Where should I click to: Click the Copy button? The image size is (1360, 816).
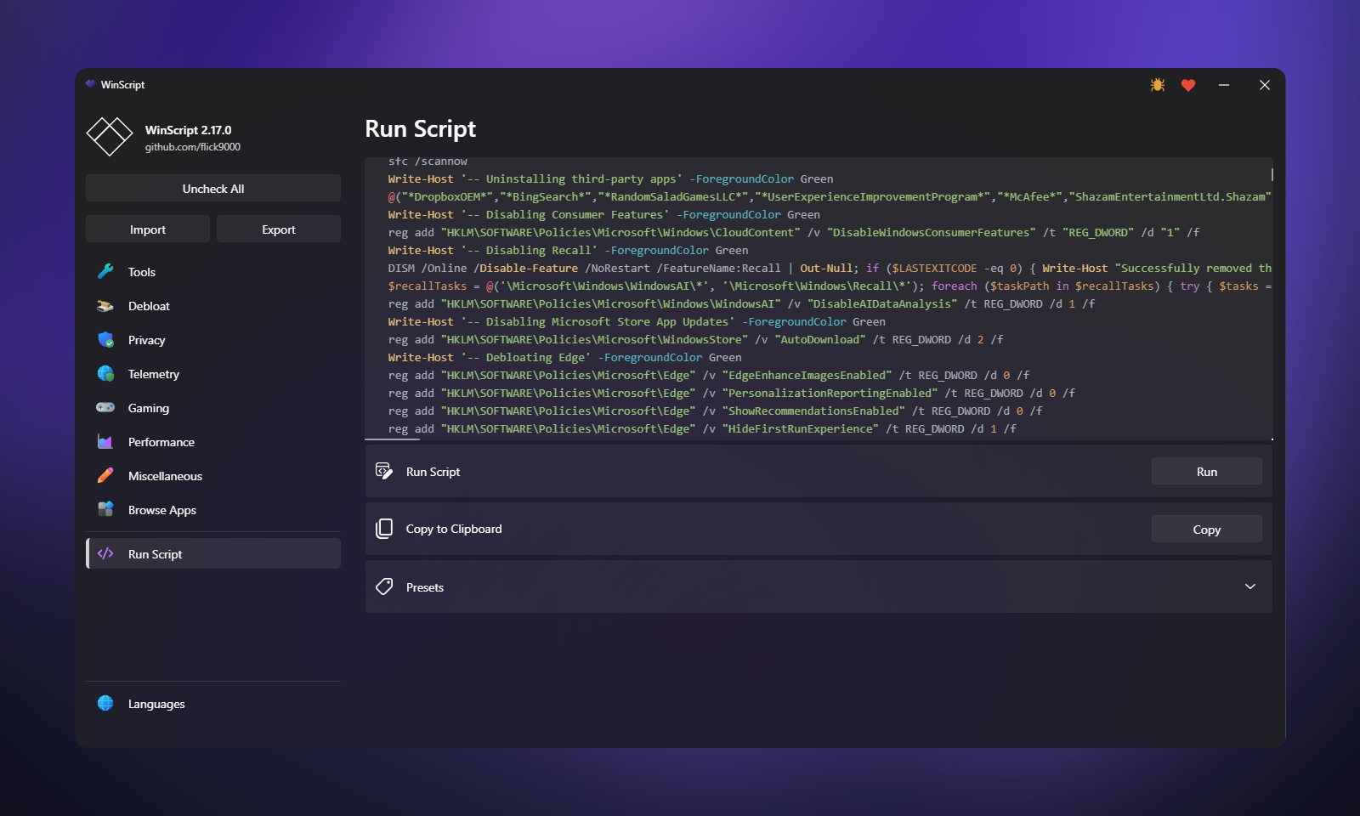[x=1207, y=529]
